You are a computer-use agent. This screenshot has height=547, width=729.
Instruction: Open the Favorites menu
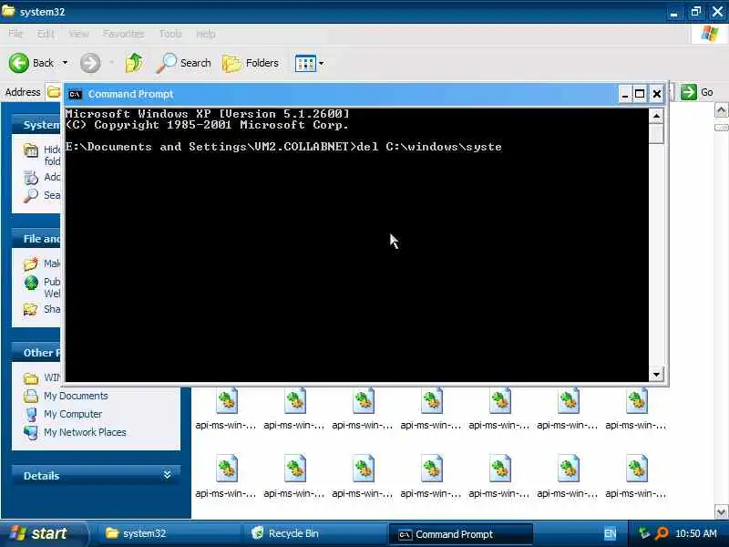tap(123, 34)
